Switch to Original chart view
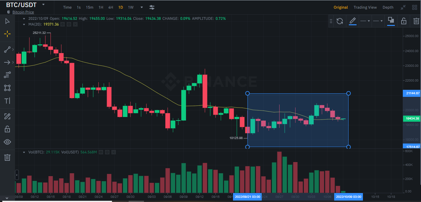This screenshot has width=421, height=202. tap(341, 7)
